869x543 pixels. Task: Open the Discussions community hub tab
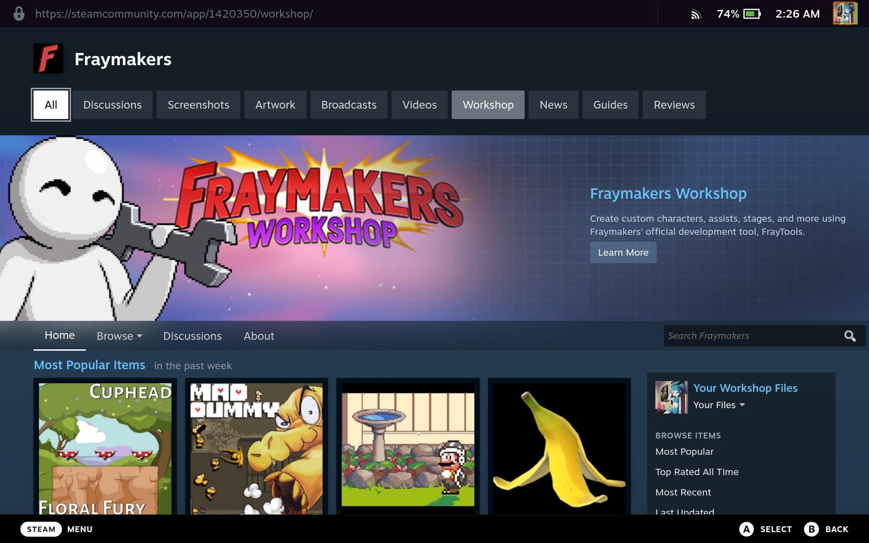(113, 105)
